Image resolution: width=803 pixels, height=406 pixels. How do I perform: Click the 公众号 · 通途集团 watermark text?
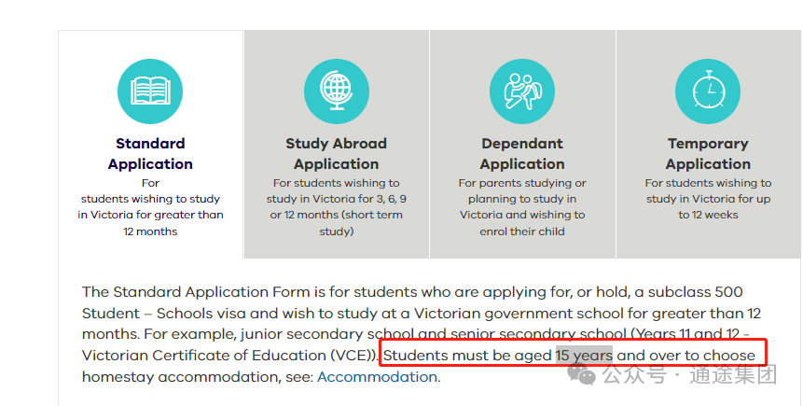[689, 374]
